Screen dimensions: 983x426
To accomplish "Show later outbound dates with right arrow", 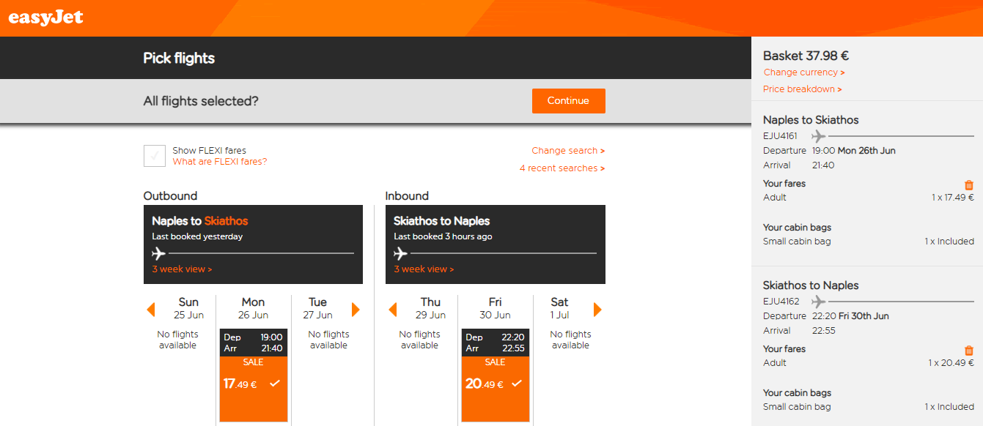I will [x=356, y=310].
